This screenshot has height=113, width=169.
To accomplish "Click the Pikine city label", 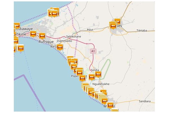I will coord(21,34).
